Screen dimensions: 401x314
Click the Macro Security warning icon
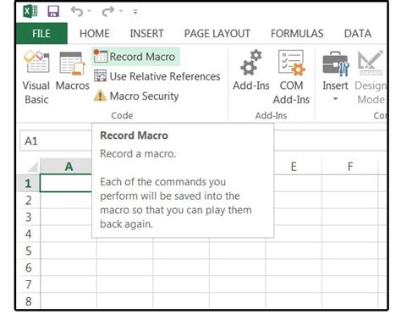click(100, 96)
